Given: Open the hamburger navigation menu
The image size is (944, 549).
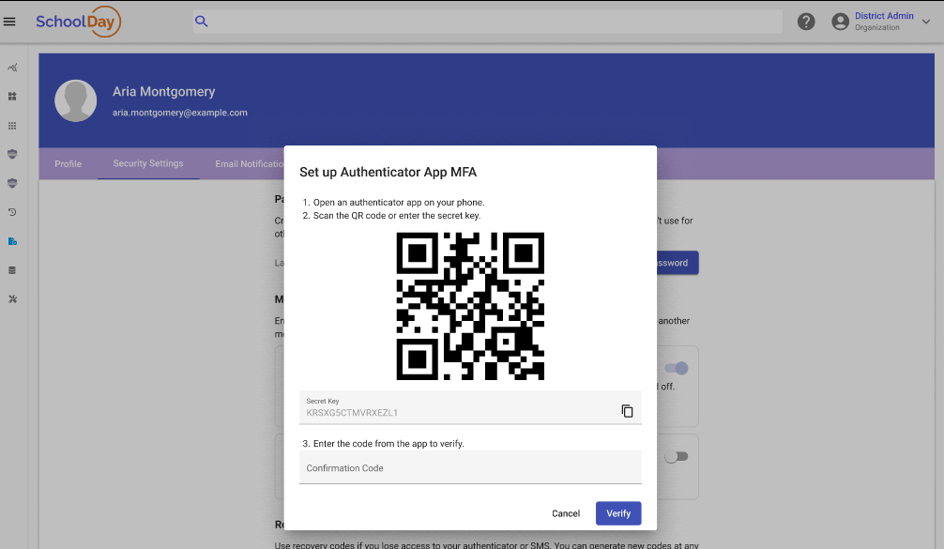Looking at the screenshot, I should click(x=9, y=22).
